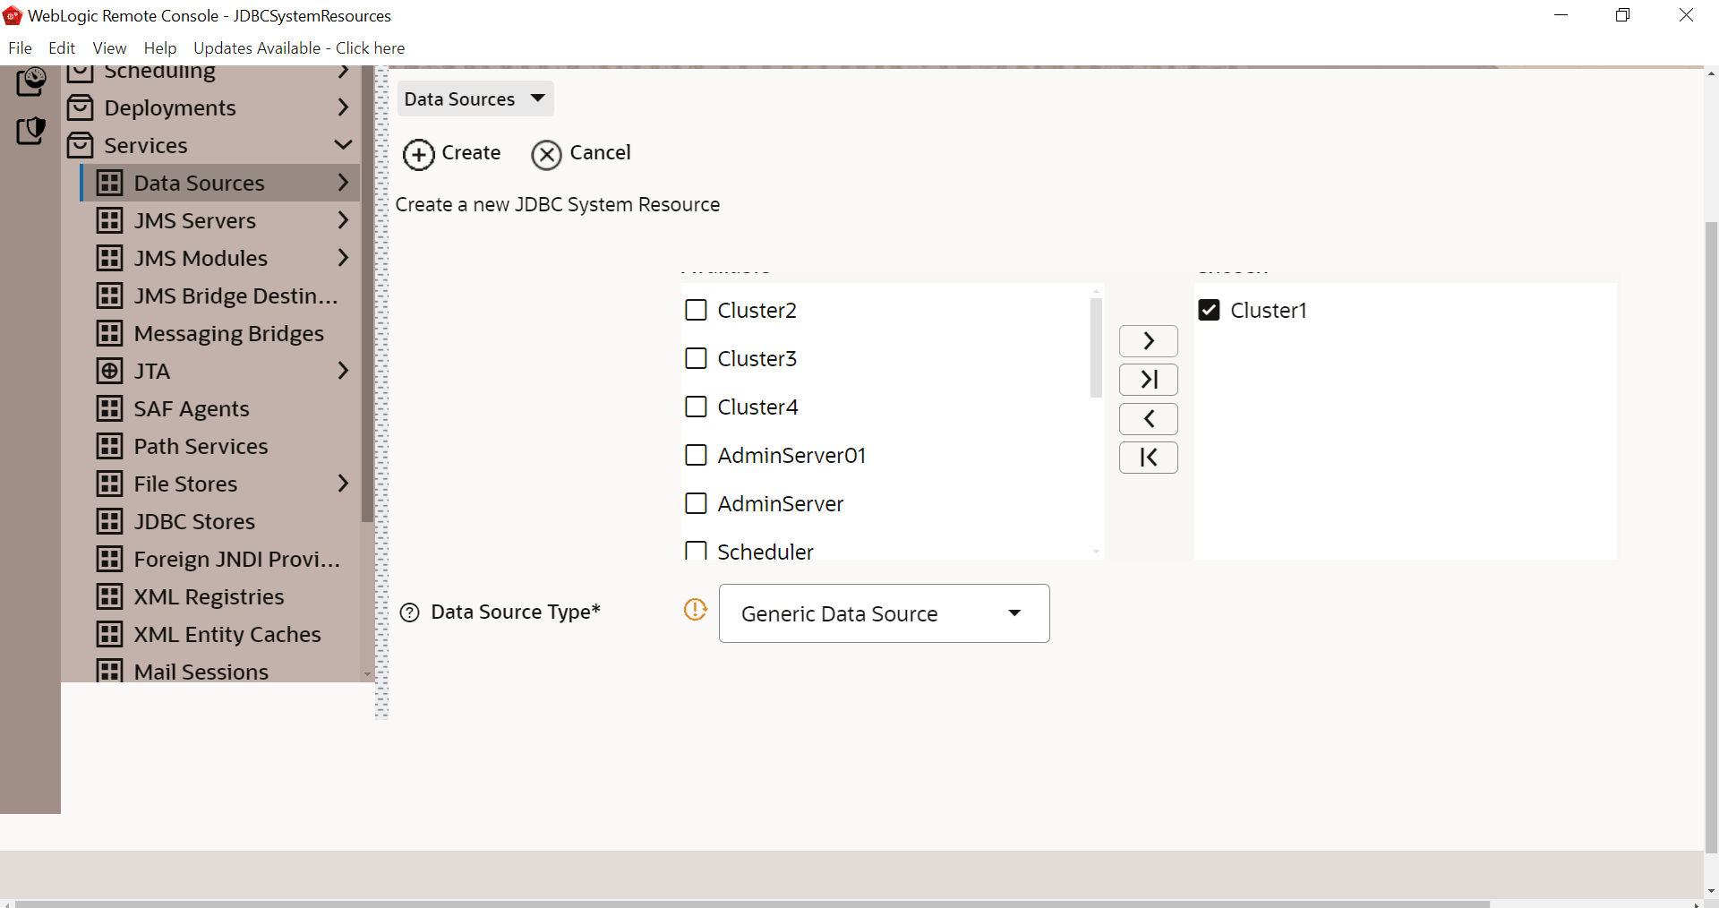This screenshot has height=908, width=1719.
Task: Expand the JMS Servers tree node
Action: tap(343, 220)
